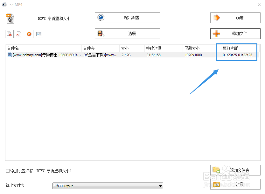Close the MP4 dialog window
The height and width of the screenshot is (194, 265).
259,4
